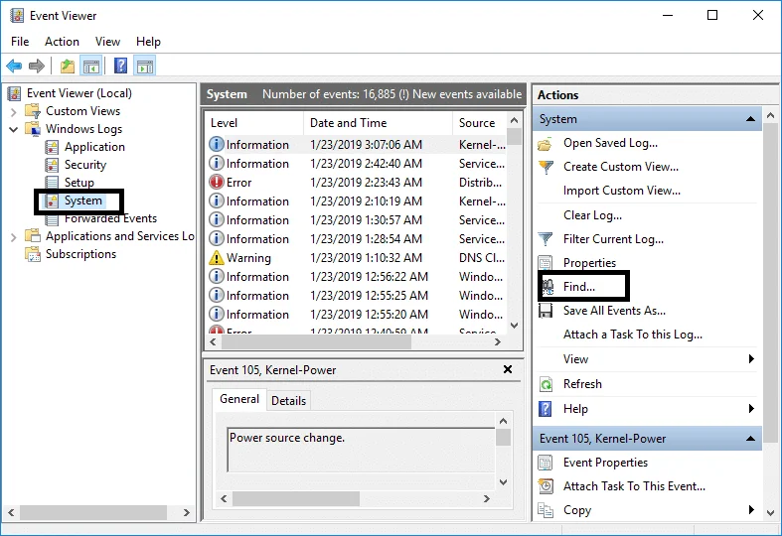Click Import Custom View... action
The width and height of the screenshot is (782, 536).
[x=621, y=191]
